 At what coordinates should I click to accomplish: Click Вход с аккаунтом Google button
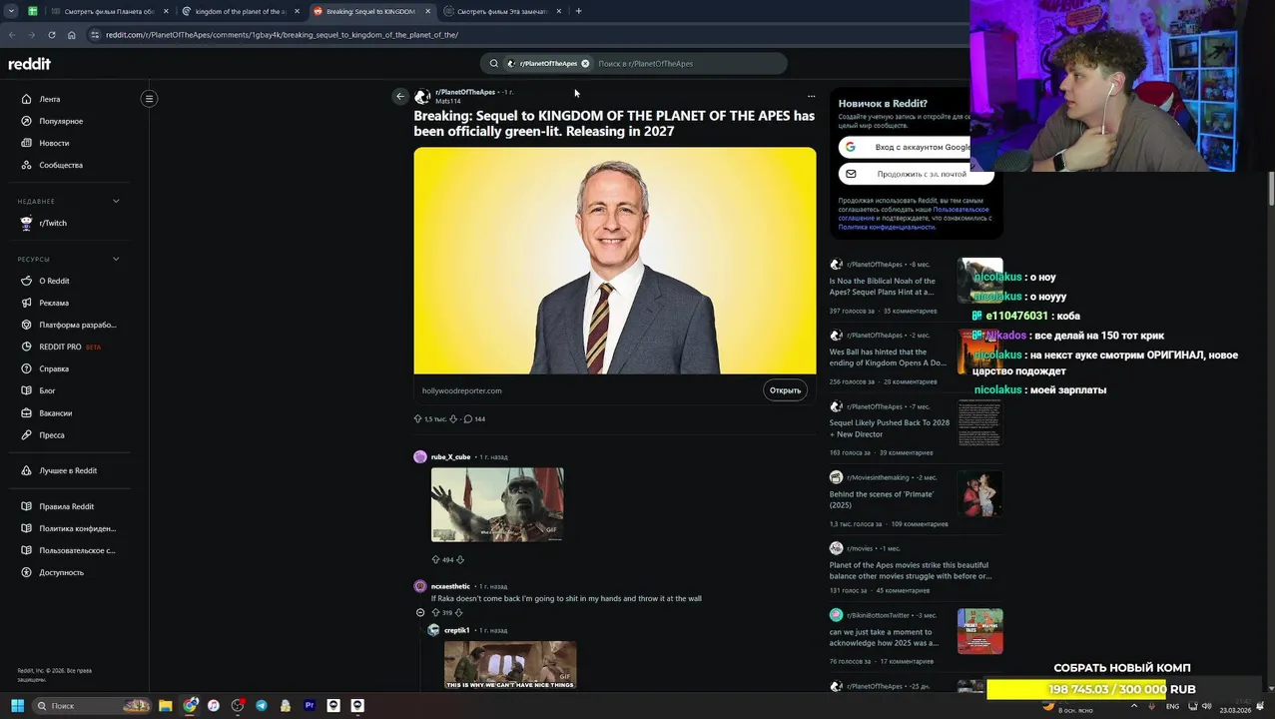(916, 147)
